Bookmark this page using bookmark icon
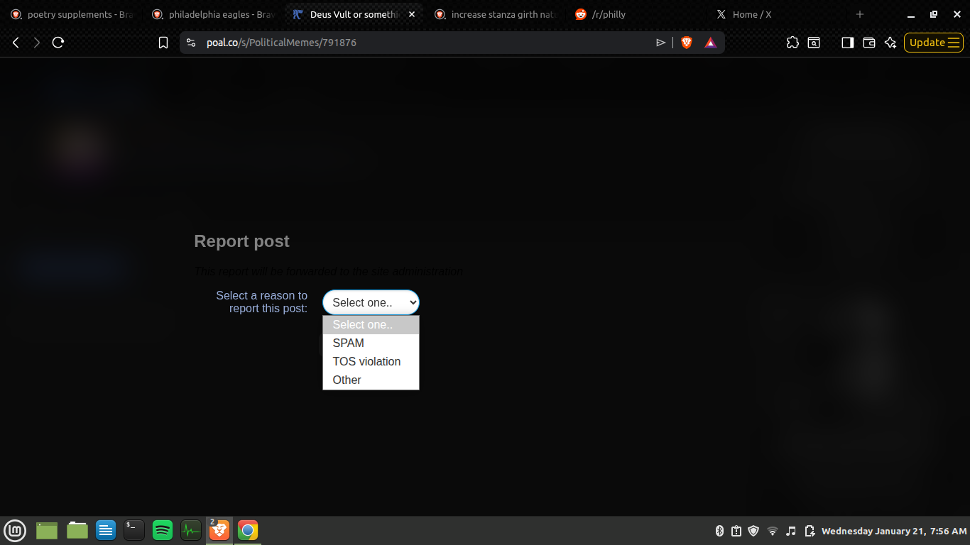970x545 pixels. click(163, 43)
